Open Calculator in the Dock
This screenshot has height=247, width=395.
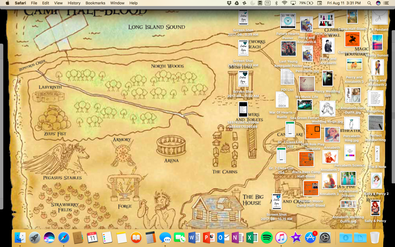(151, 238)
